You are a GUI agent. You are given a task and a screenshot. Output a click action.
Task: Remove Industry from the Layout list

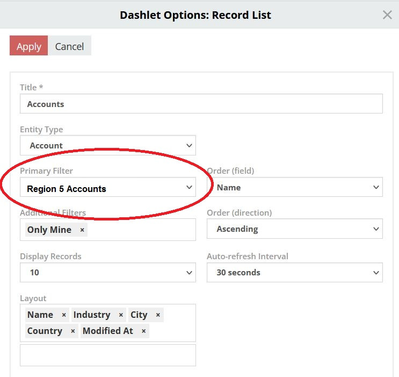click(x=121, y=315)
